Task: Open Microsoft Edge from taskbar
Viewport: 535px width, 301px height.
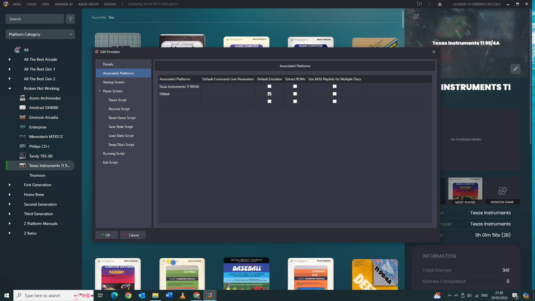Action: click(115, 295)
